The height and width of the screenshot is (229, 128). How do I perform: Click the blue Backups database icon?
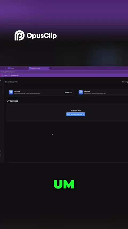pyautogui.click(x=11, y=92)
